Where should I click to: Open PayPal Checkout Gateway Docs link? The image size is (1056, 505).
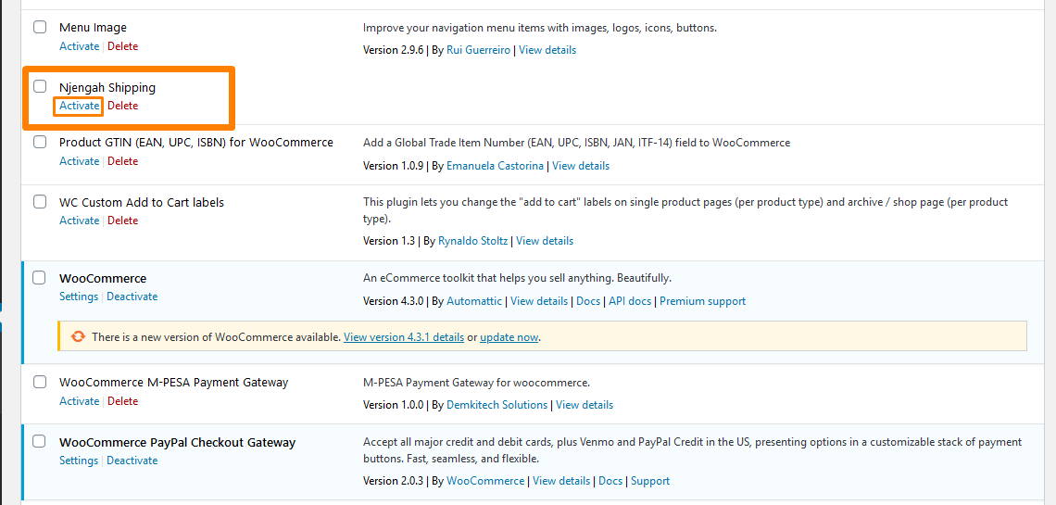[x=610, y=481]
